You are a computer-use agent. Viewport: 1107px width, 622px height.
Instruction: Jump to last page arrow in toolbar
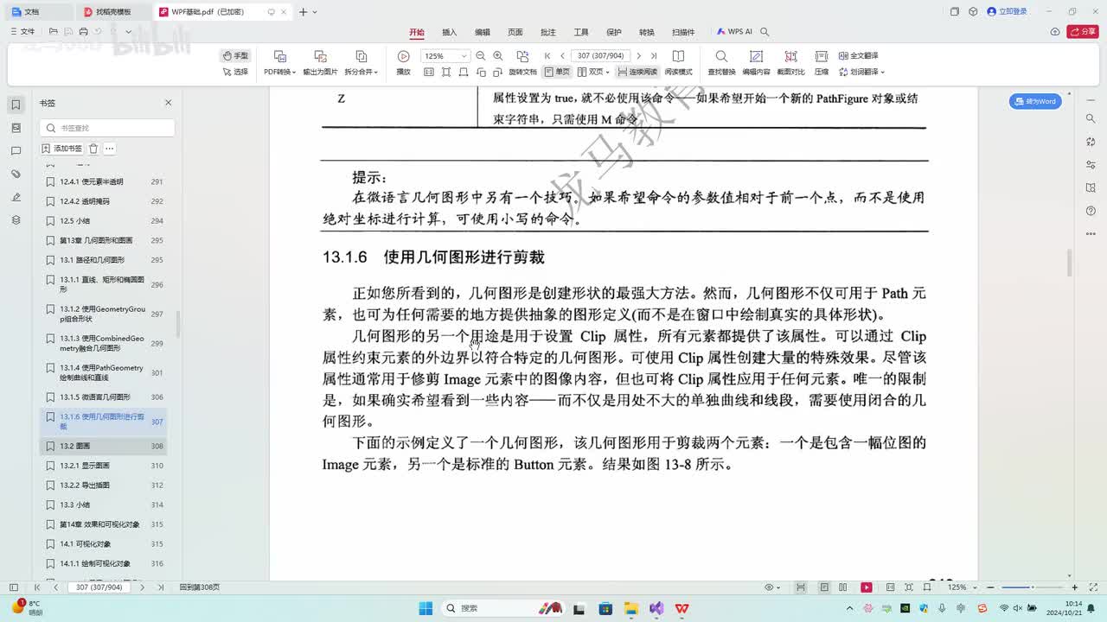point(653,56)
